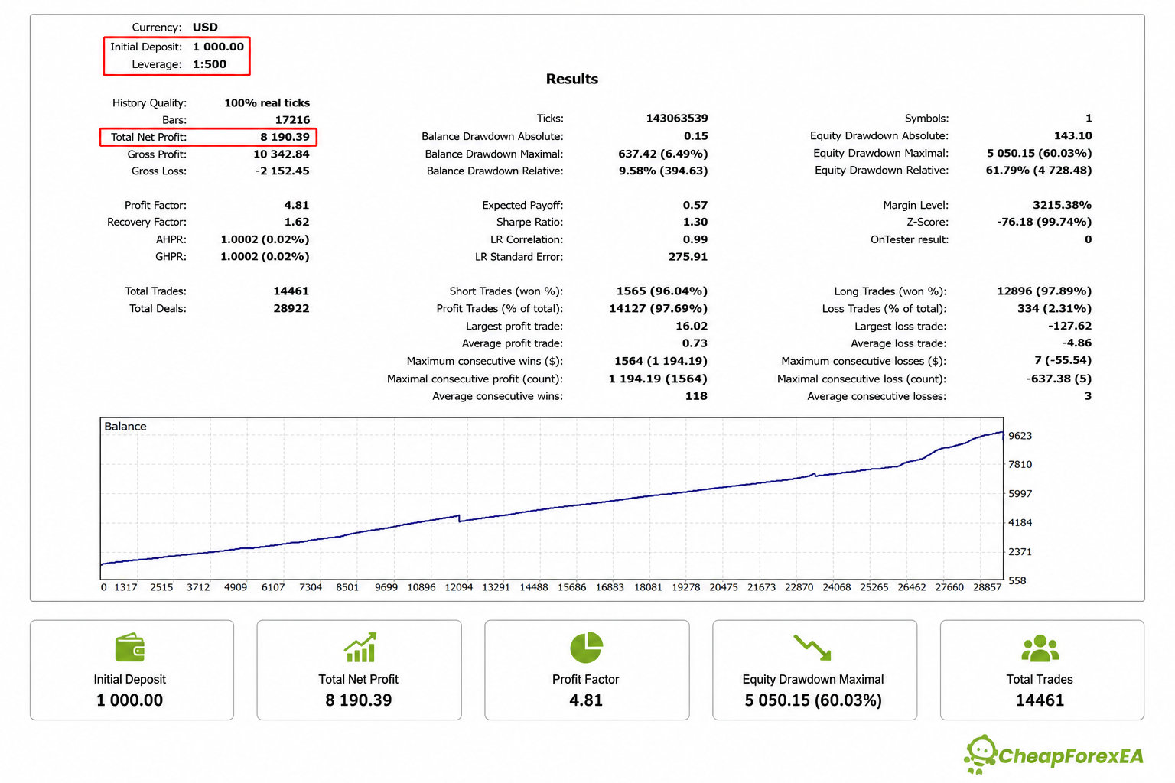Click the OnTester result label
Image resolution: width=1175 pixels, height=783 pixels.
(910, 239)
